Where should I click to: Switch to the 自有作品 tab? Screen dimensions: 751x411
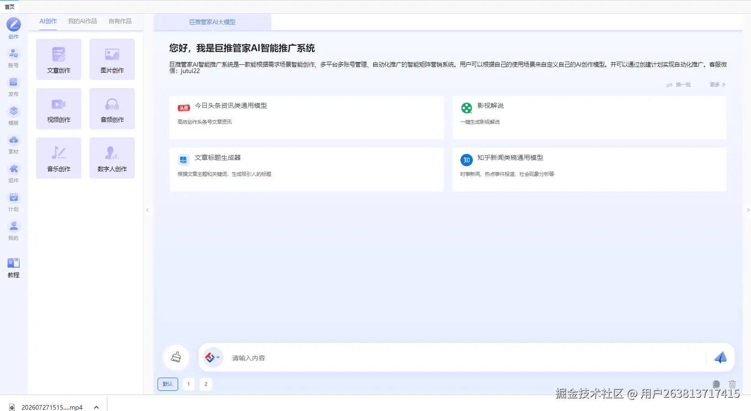120,21
